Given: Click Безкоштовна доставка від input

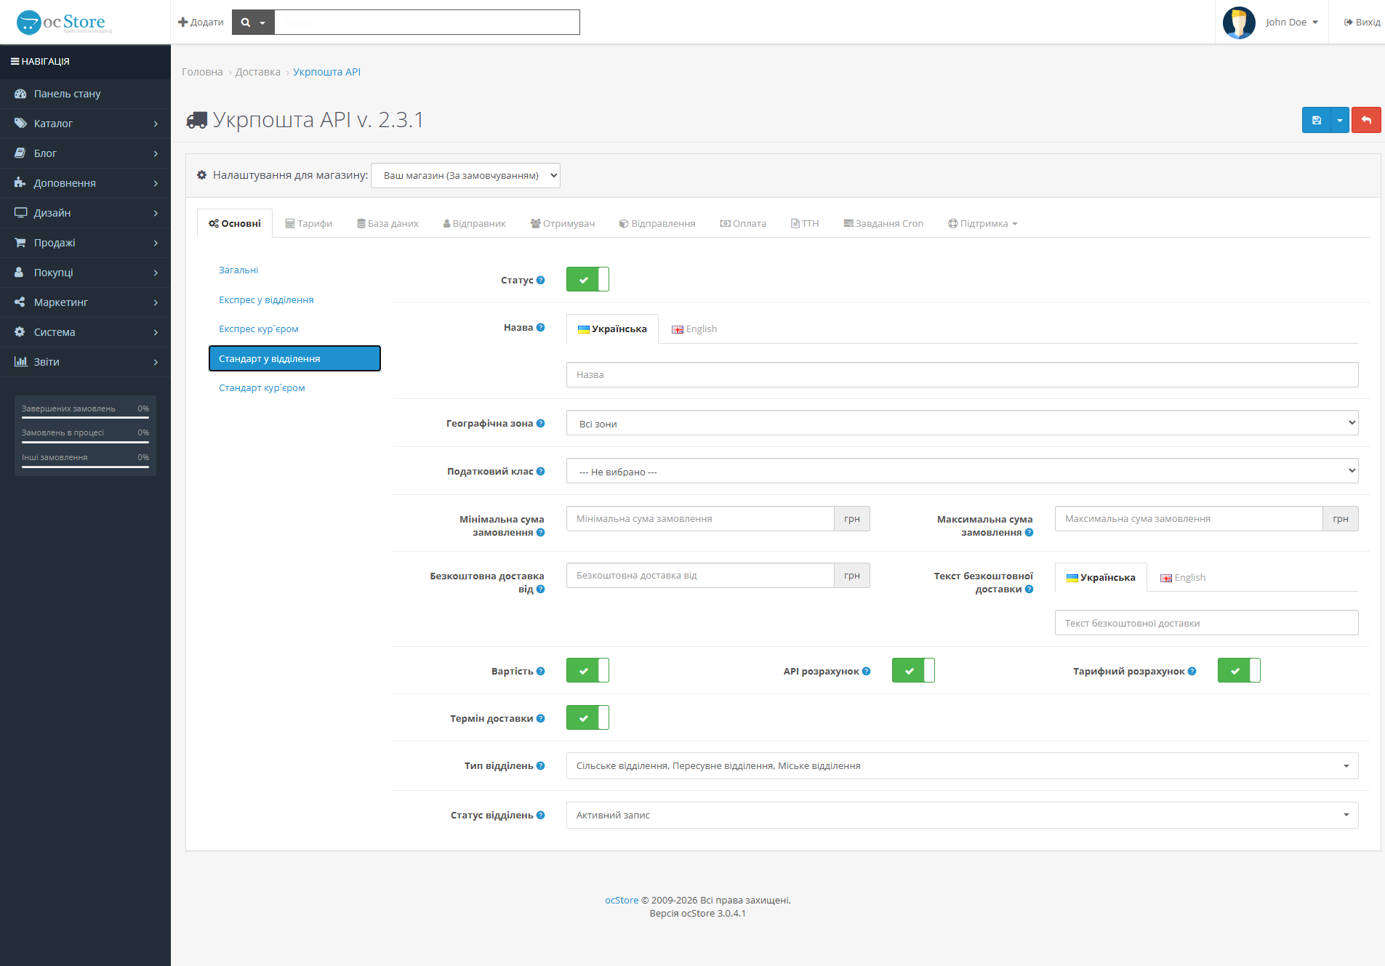Looking at the screenshot, I should pyautogui.click(x=700, y=575).
